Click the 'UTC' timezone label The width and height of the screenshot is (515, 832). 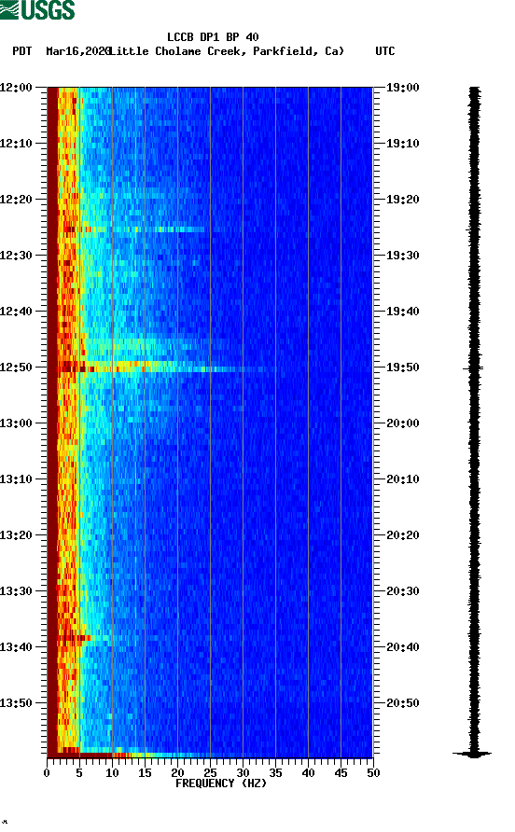pyautogui.click(x=385, y=51)
